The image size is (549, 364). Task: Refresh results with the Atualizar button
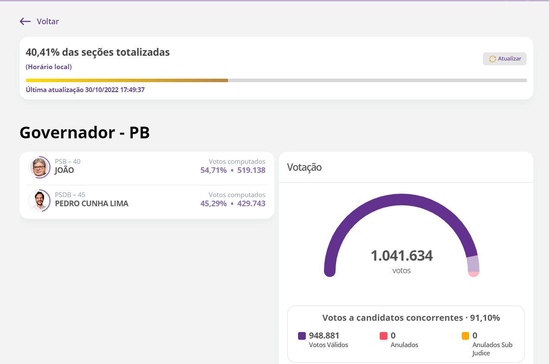pos(505,59)
